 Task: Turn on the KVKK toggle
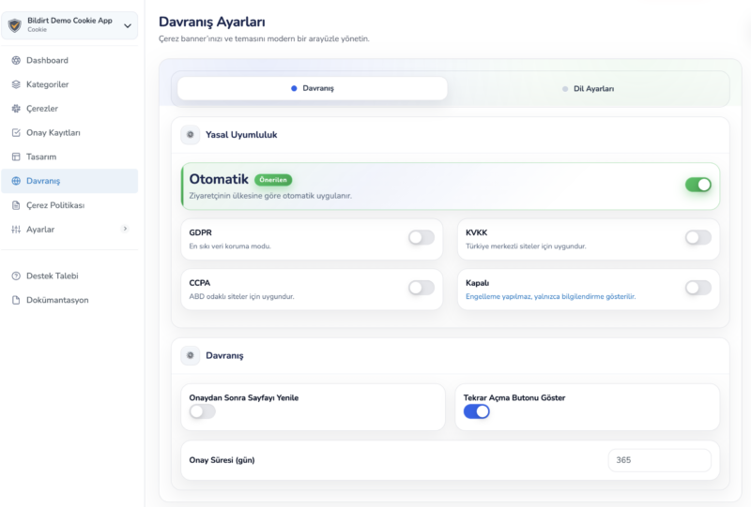(697, 238)
